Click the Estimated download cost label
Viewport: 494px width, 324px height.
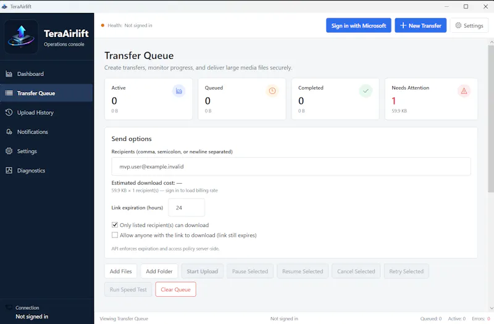tap(147, 183)
